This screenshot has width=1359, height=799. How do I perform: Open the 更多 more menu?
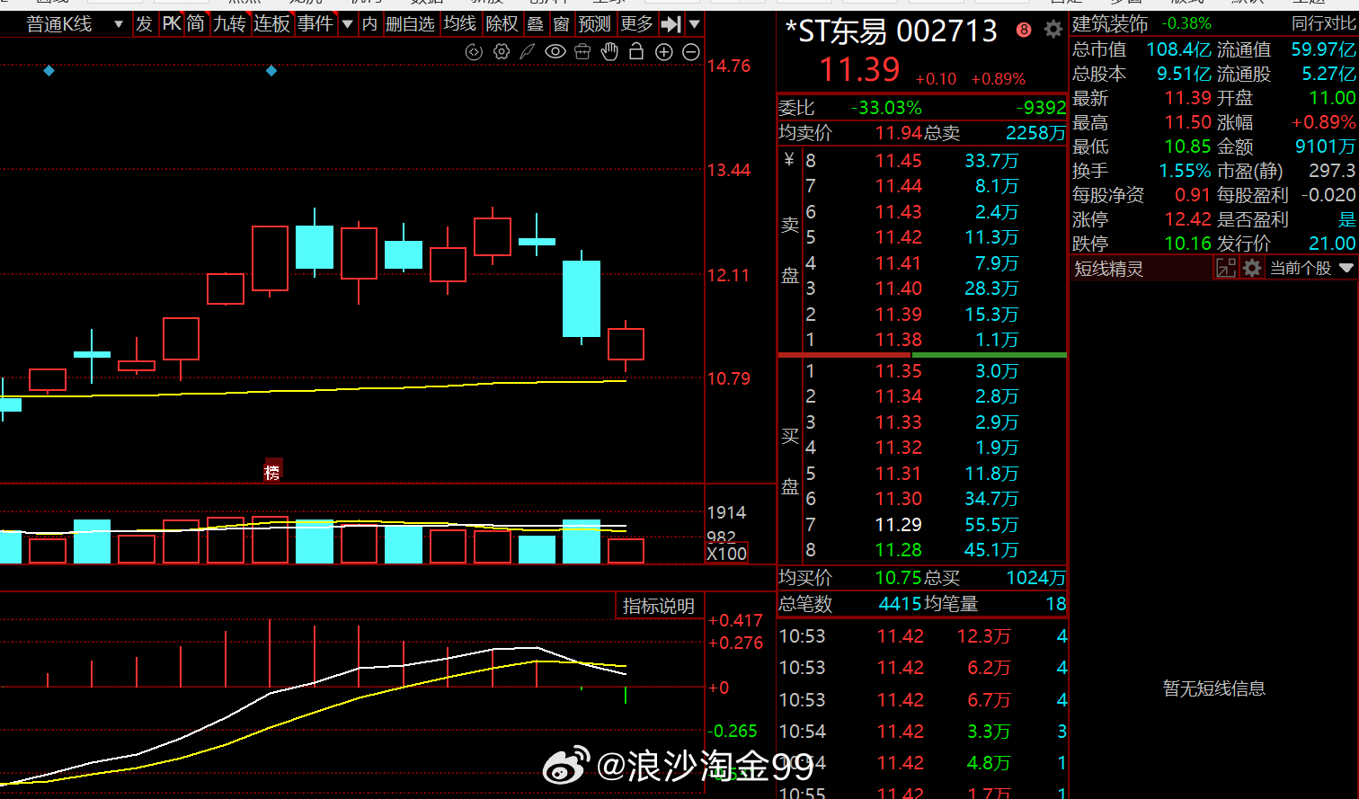[636, 24]
